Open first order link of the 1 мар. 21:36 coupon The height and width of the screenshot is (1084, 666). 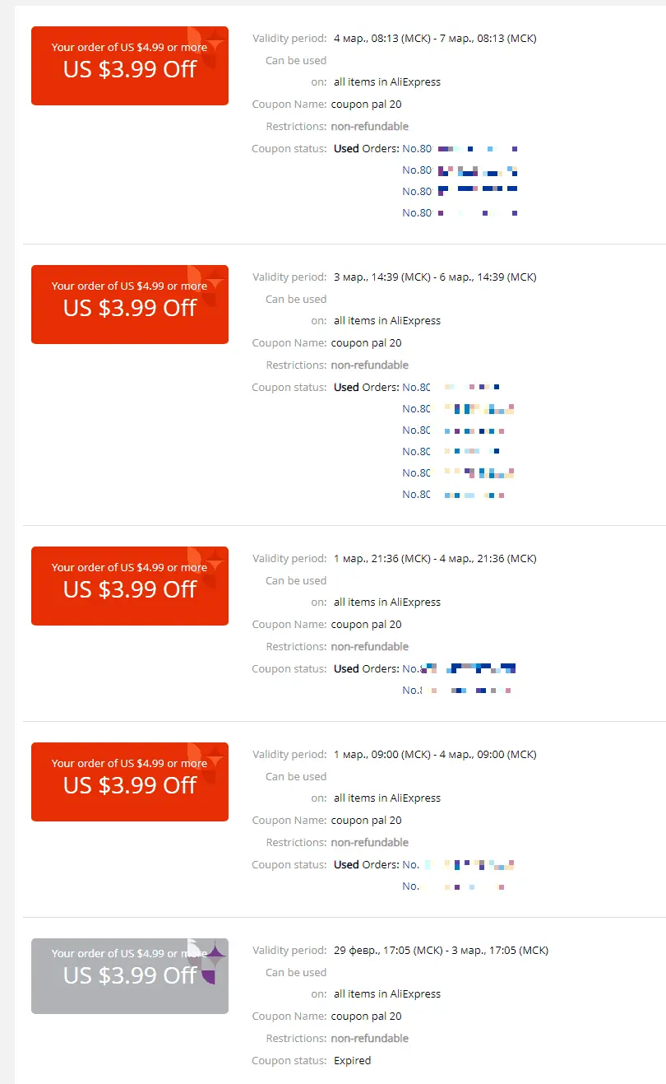(459, 668)
